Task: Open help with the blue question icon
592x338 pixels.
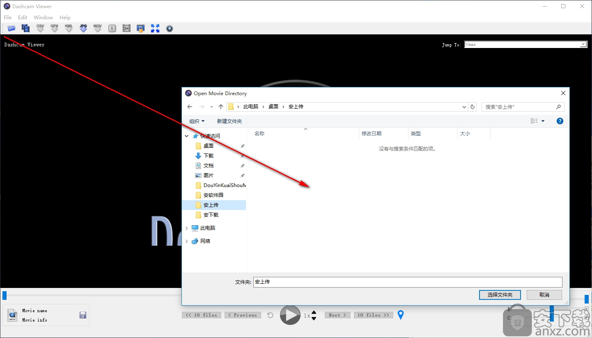Action: coord(560,121)
